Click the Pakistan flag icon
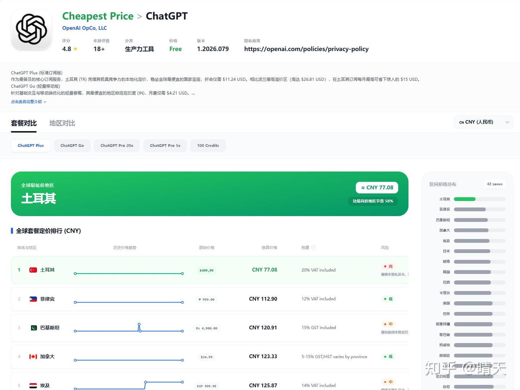This screenshot has height=390, width=520. pos(33,328)
